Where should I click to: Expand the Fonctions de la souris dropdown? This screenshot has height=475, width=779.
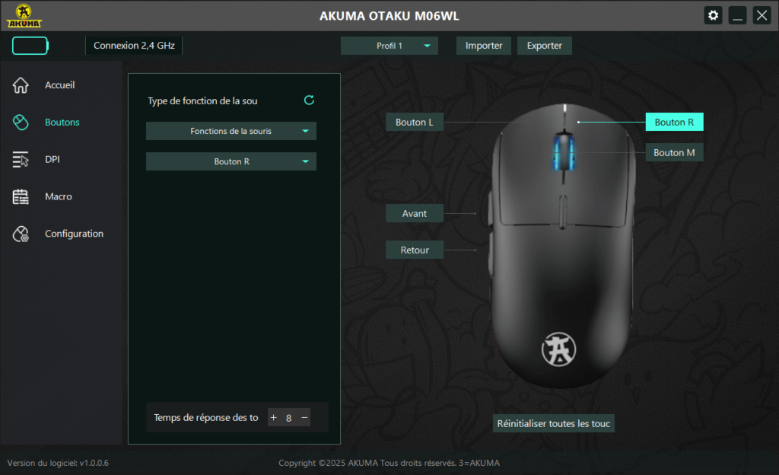[x=231, y=131]
